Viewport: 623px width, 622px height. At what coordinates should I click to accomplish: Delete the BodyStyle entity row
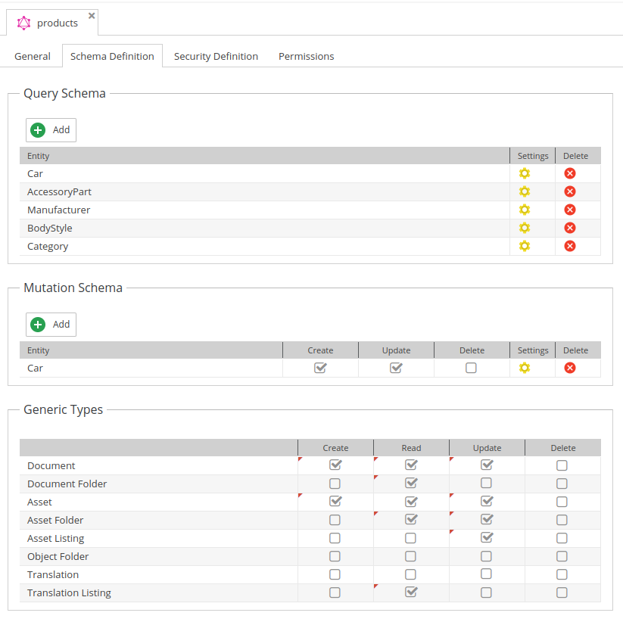[570, 228]
